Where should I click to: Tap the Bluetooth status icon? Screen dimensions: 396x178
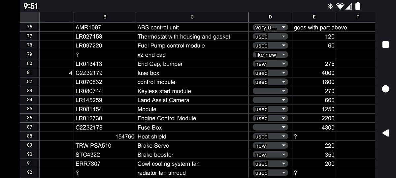(x=330, y=6)
